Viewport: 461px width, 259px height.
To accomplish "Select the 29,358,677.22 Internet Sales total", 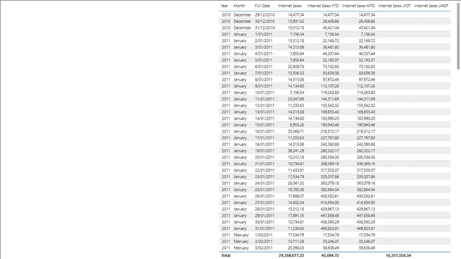I will [x=291, y=255].
